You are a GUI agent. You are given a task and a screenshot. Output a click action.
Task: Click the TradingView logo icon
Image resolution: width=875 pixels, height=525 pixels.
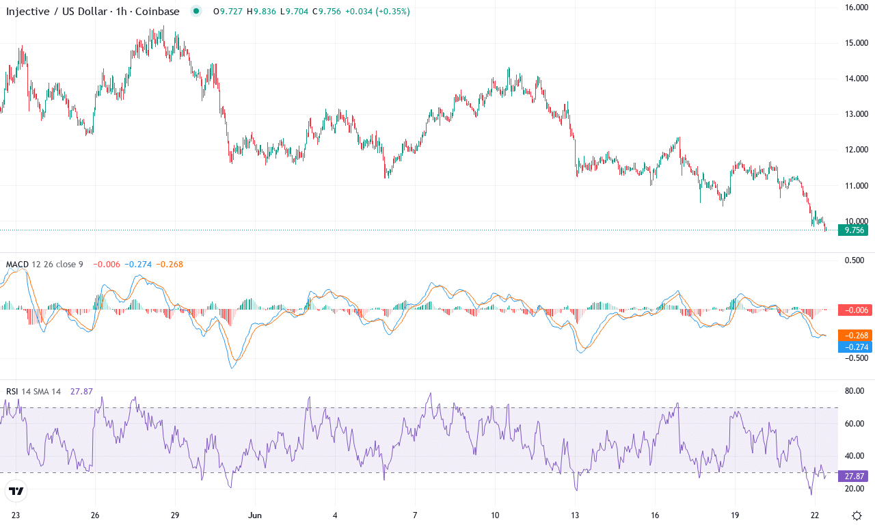[x=16, y=491]
